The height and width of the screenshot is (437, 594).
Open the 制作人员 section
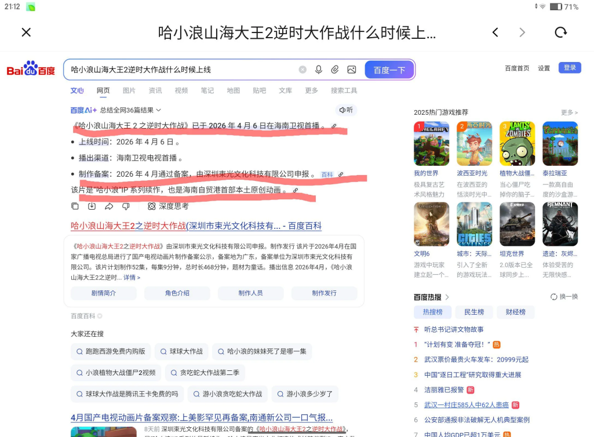click(250, 293)
